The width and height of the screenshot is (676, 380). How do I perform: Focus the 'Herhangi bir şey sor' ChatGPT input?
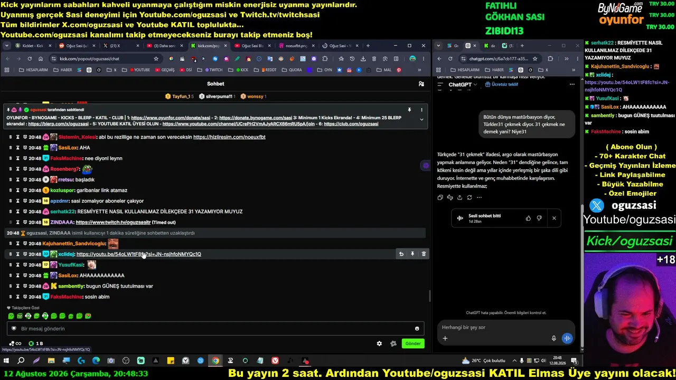pyautogui.click(x=505, y=327)
